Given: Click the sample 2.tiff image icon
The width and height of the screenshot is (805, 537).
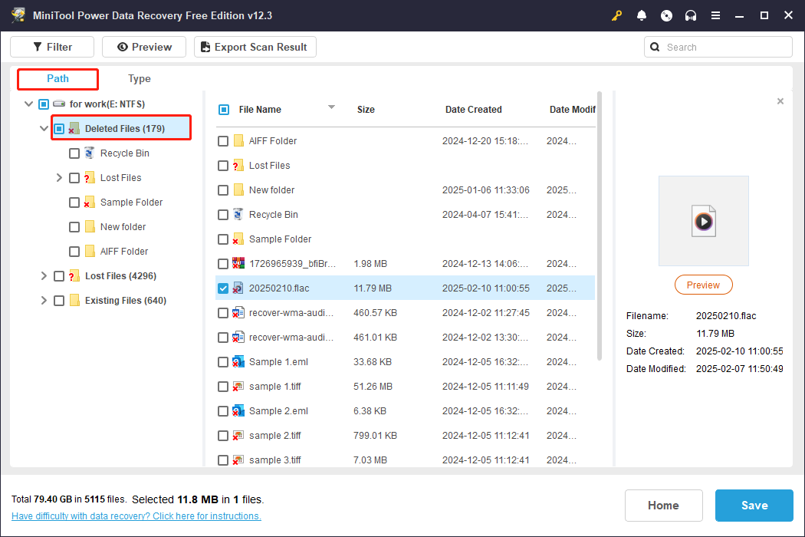Looking at the screenshot, I should click(x=238, y=436).
